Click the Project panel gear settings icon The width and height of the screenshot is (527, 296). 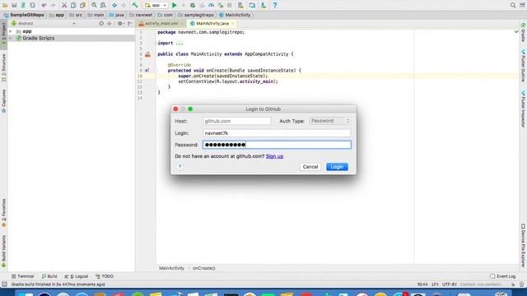point(120,24)
